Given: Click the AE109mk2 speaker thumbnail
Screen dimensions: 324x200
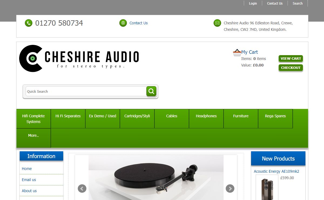Looking at the screenshot, I should 267,188.
